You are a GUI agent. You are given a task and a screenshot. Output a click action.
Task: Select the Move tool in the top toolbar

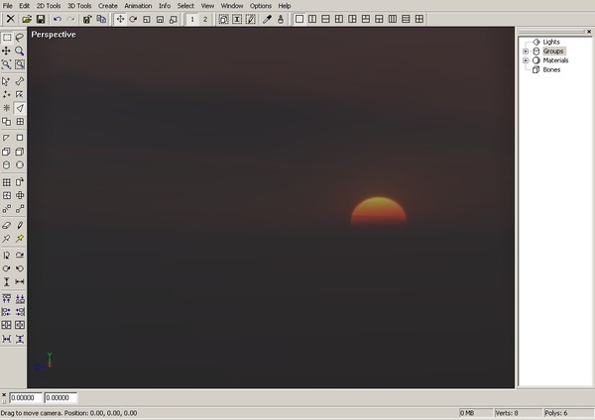(x=120, y=19)
